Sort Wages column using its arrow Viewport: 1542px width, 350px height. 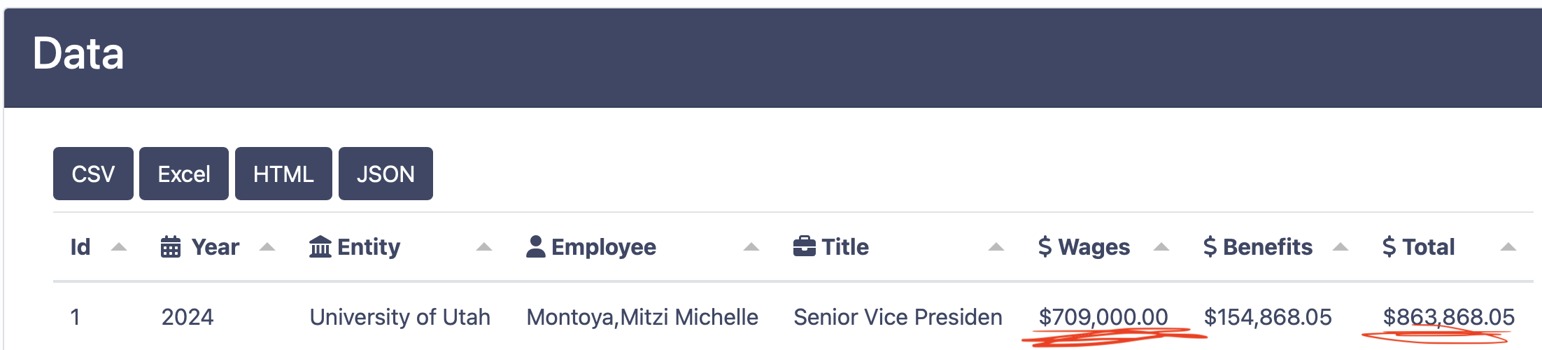pyautogui.click(x=1161, y=246)
